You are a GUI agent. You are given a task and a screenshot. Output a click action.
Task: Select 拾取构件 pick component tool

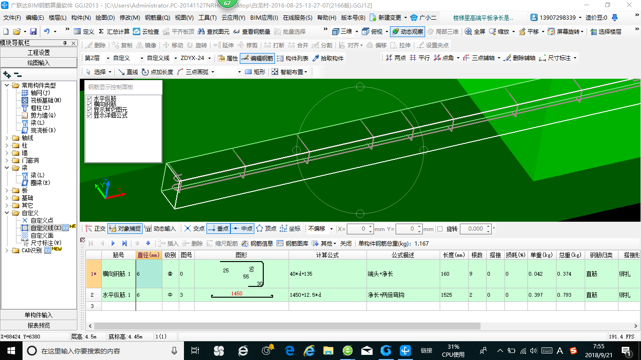tap(328, 59)
